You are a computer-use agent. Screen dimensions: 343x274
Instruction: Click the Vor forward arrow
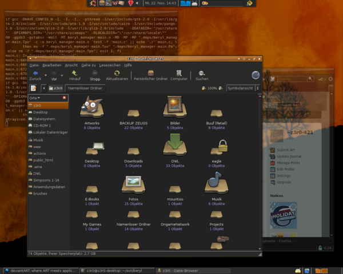54,75
